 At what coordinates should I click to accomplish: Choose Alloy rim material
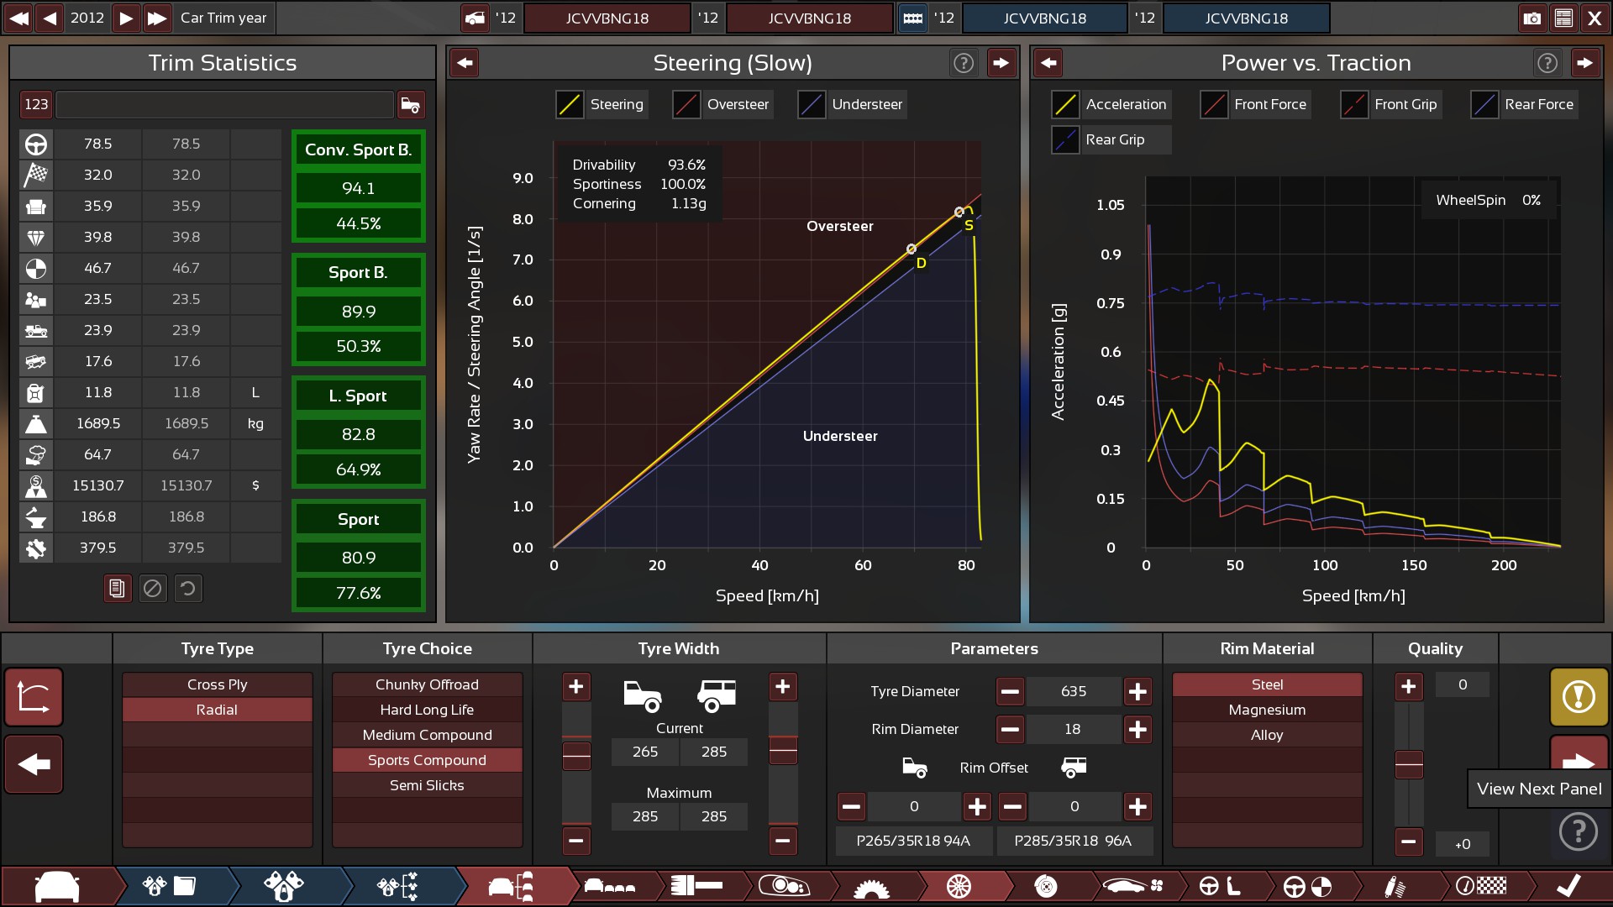click(1267, 735)
